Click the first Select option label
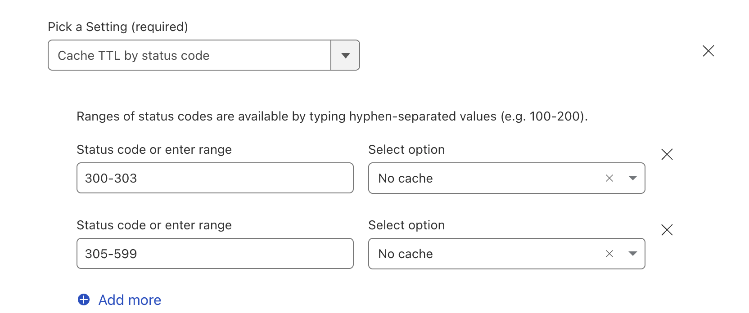The image size is (749, 313). click(x=406, y=150)
